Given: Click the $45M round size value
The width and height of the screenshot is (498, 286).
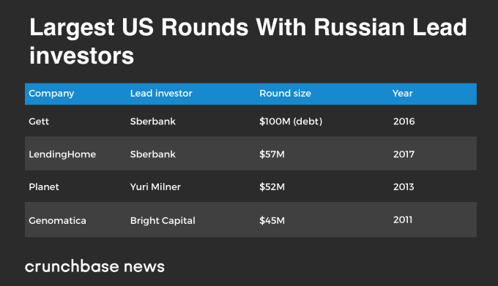Looking at the screenshot, I should (x=272, y=220).
